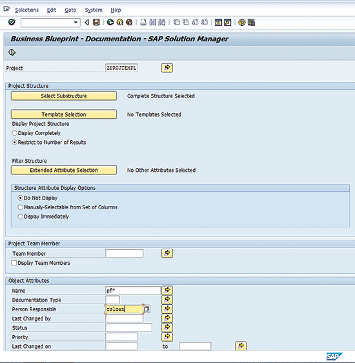Click the Execute clock icon below title
Screen dimensions: 355x363
(12, 52)
